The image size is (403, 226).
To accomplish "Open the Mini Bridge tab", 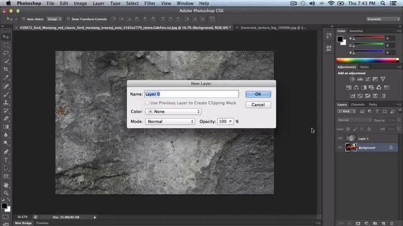I will point(23,223).
